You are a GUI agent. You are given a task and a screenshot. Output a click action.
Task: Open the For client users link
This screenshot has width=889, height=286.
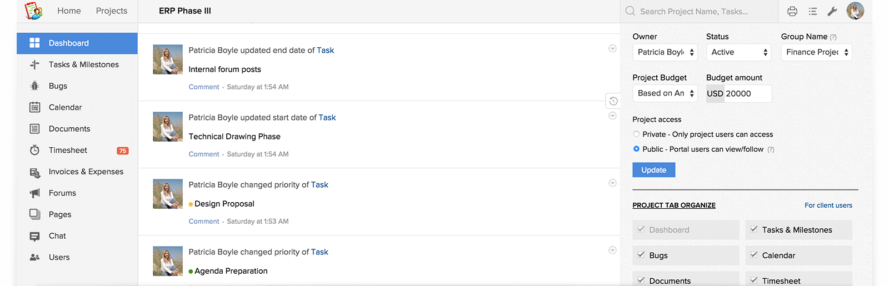pyautogui.click(x=828, y=205)
